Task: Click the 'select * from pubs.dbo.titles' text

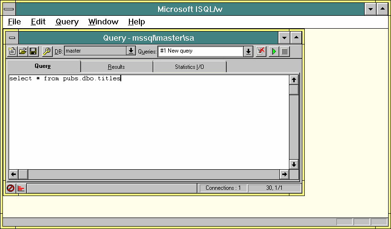Action: 65,79
